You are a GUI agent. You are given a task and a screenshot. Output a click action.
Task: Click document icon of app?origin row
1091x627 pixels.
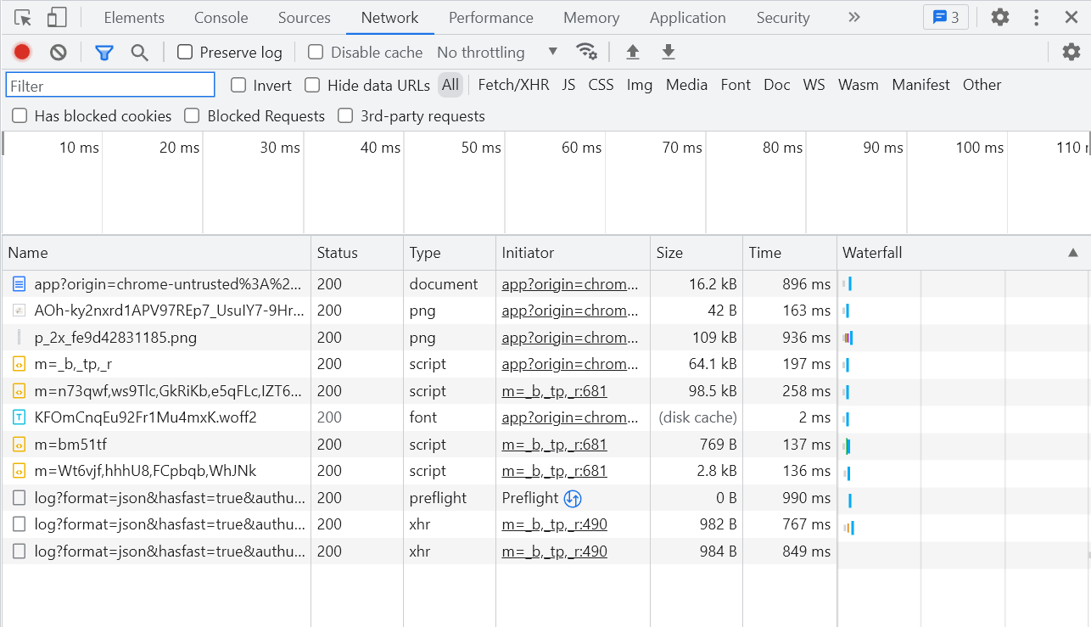tap(19, 284)
